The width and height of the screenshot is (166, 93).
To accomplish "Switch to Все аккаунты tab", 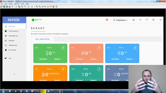I will click(x=43, y=39).
